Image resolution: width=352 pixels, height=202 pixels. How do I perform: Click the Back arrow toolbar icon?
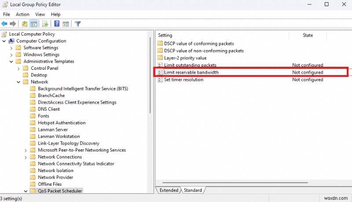[4, 24]
